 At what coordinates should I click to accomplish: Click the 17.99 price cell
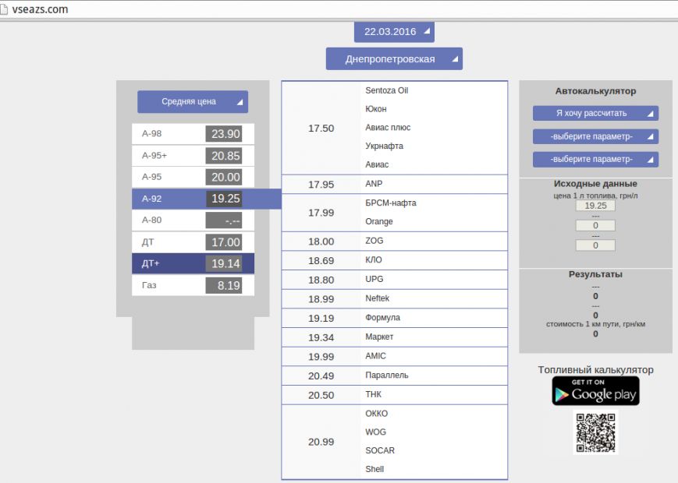point(321,213)
